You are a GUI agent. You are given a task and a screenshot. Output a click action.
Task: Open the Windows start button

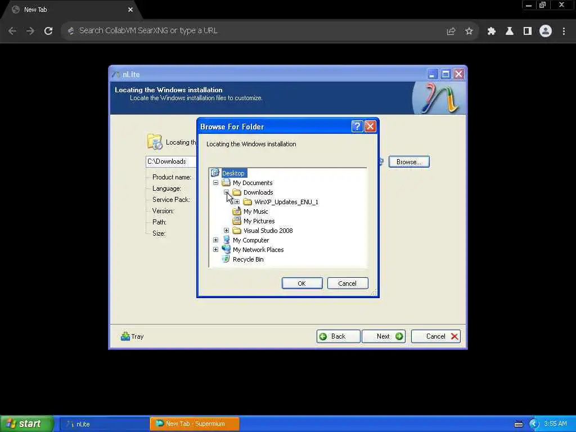(26, 424)
